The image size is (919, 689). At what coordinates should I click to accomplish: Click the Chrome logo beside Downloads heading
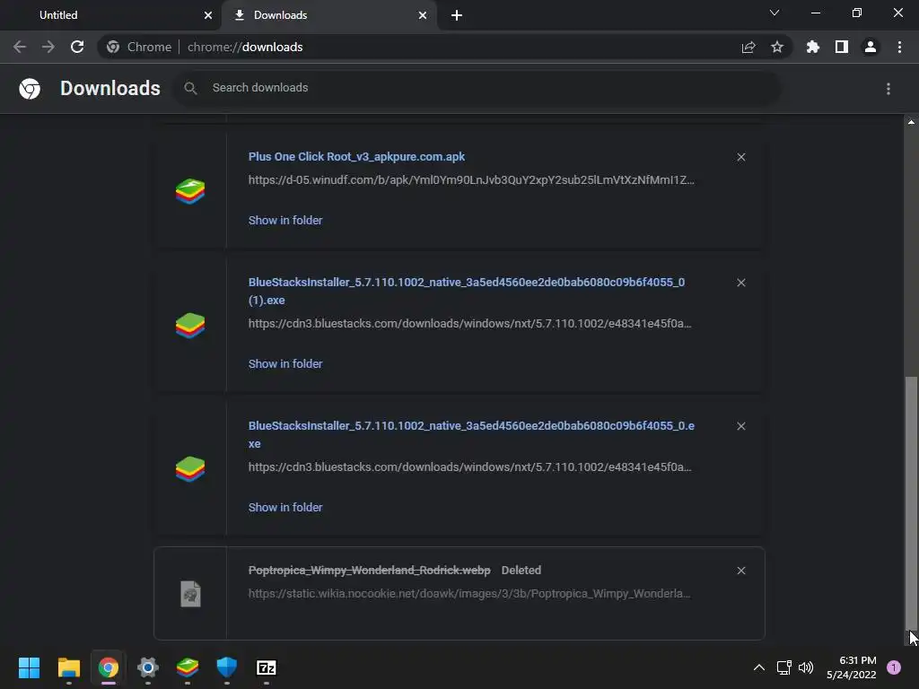pyautogui.click(x=30, y=89)
